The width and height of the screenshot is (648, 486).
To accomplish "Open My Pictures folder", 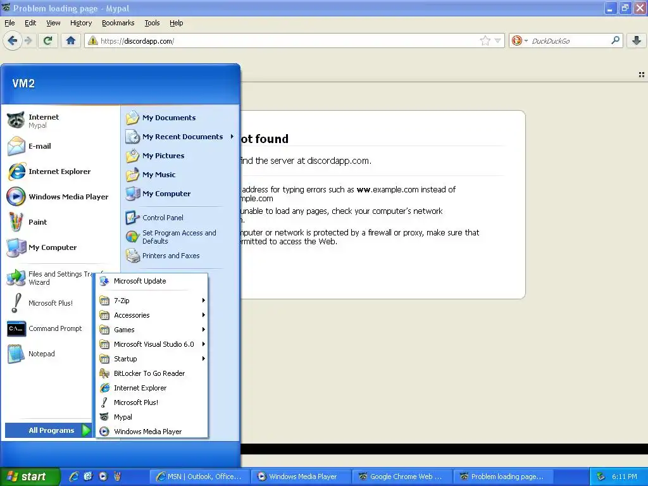I will coord(180,156).
